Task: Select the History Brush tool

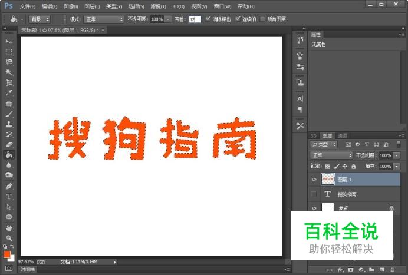Action: (x=9, y=134)
